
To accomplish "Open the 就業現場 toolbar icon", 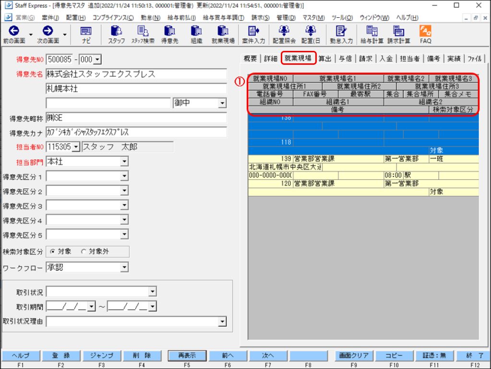I will click(x=223, y=35).
